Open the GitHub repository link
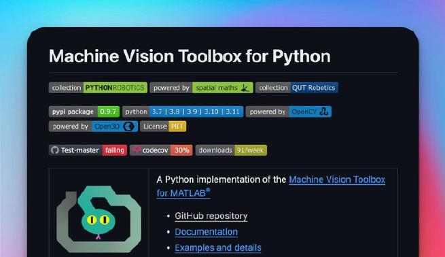 [211, 216]
